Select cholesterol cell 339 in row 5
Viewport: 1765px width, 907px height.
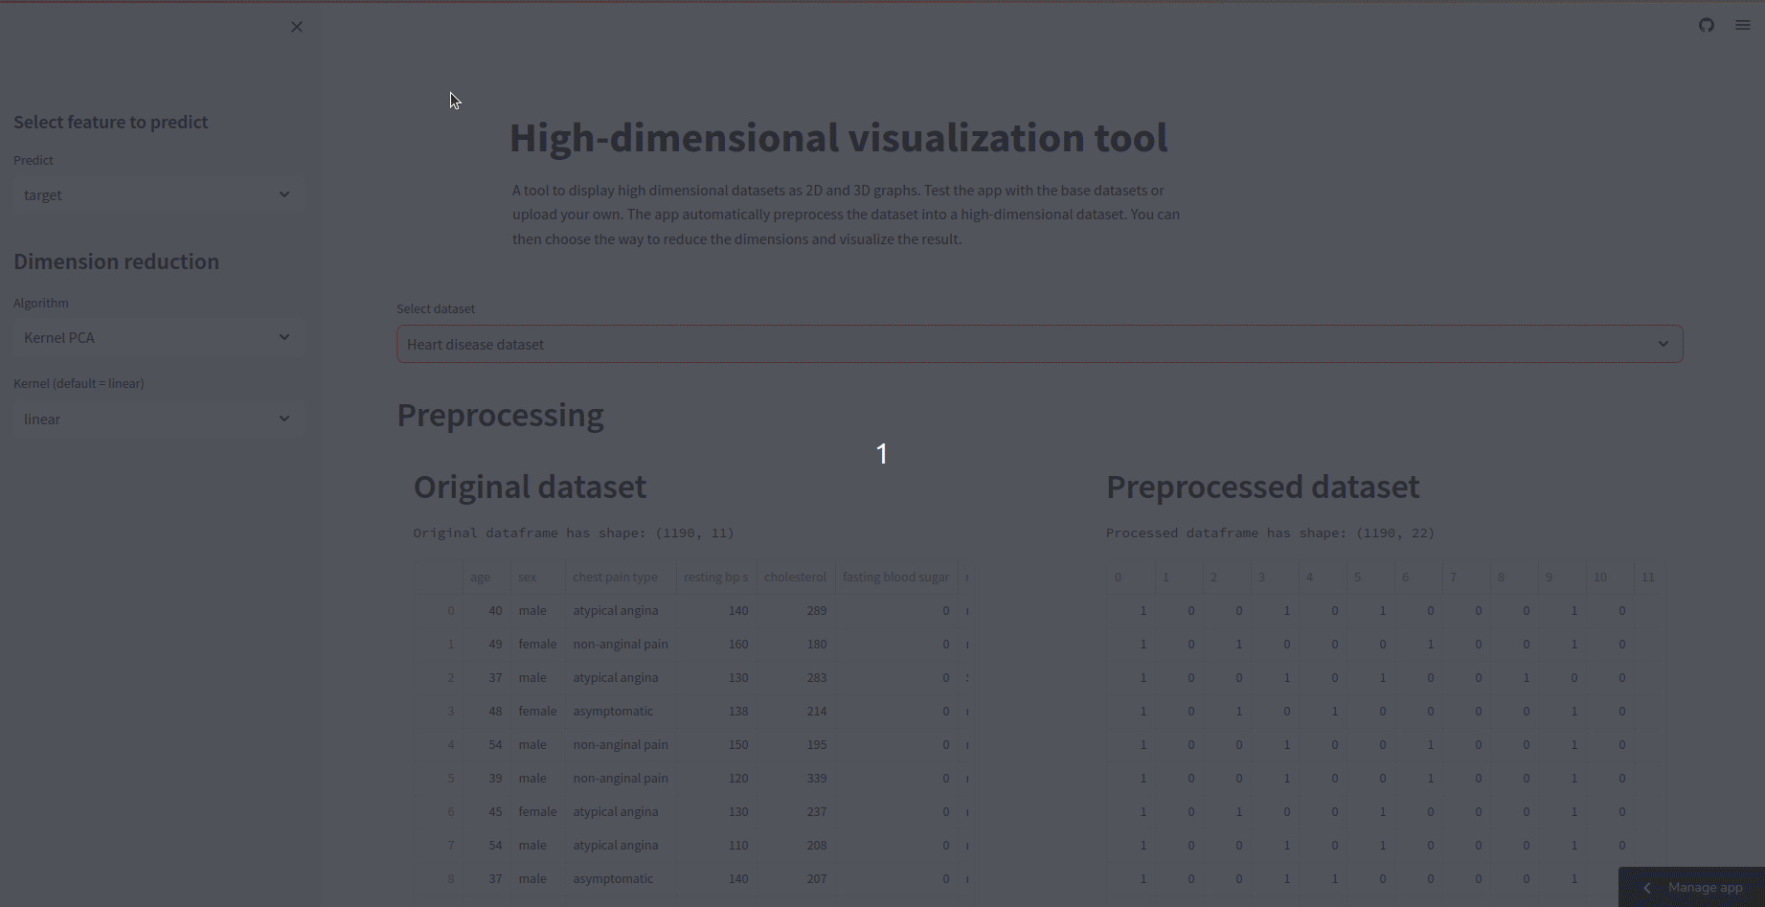[x=796, y=778]
